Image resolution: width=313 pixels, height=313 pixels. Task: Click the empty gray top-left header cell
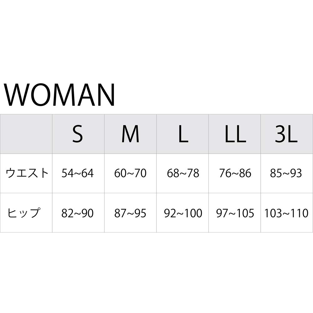[26, 134]
